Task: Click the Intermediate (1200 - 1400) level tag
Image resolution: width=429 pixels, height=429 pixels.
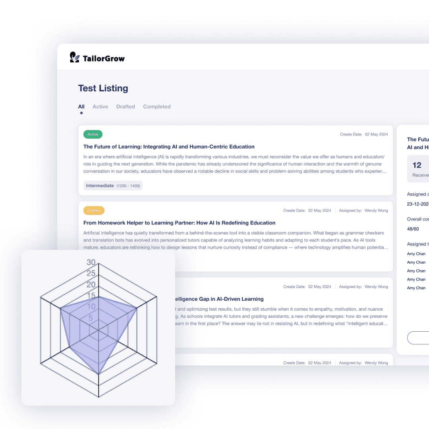Action: tap(113, 186)
